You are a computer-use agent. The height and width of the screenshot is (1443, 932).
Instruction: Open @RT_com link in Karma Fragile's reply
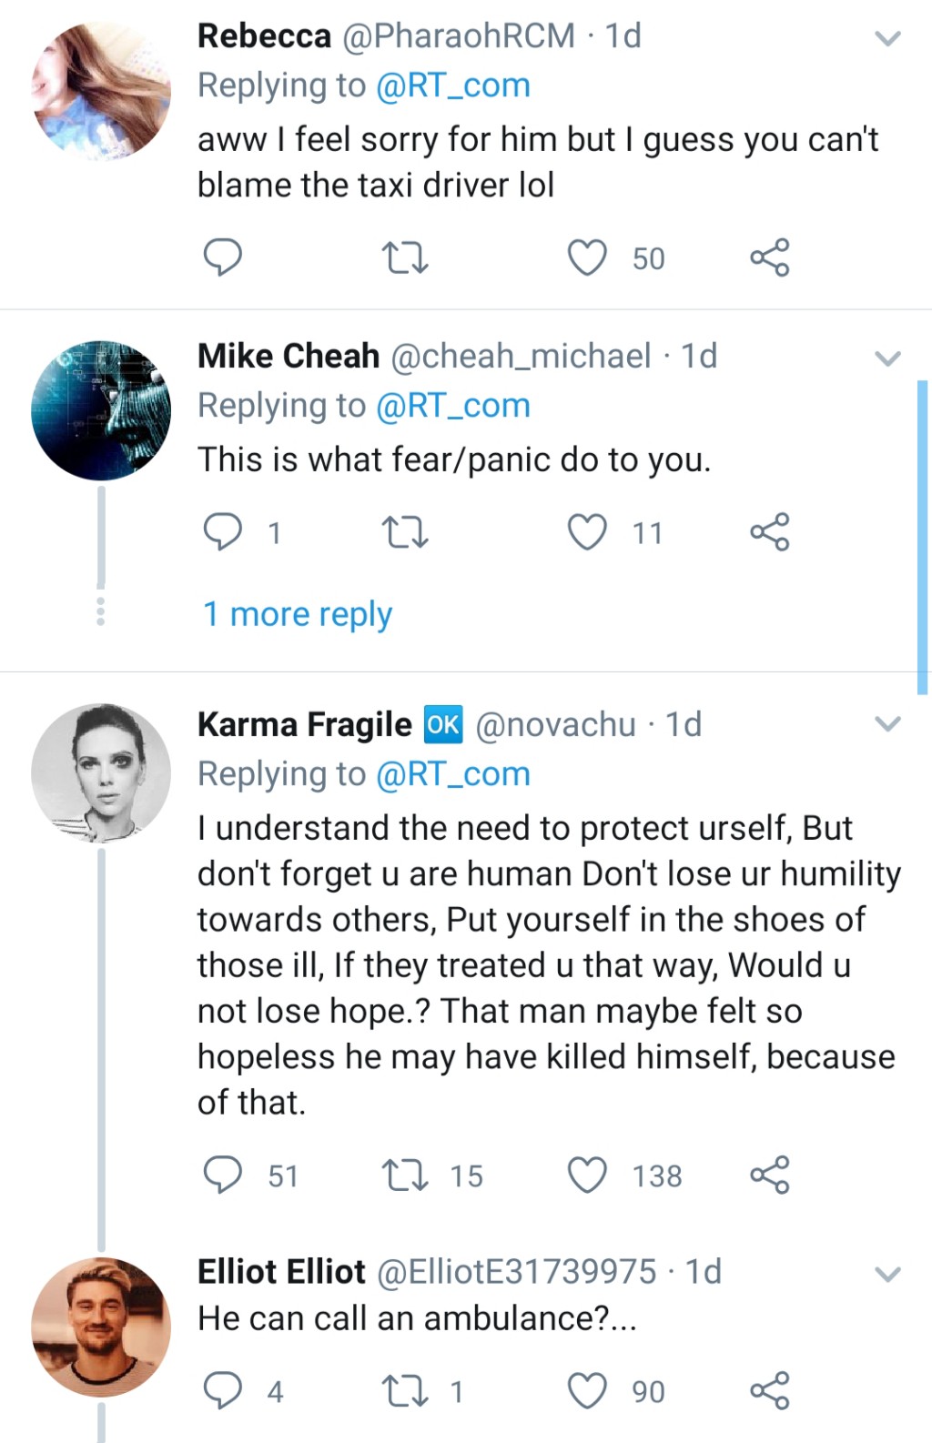coord(452,773)
